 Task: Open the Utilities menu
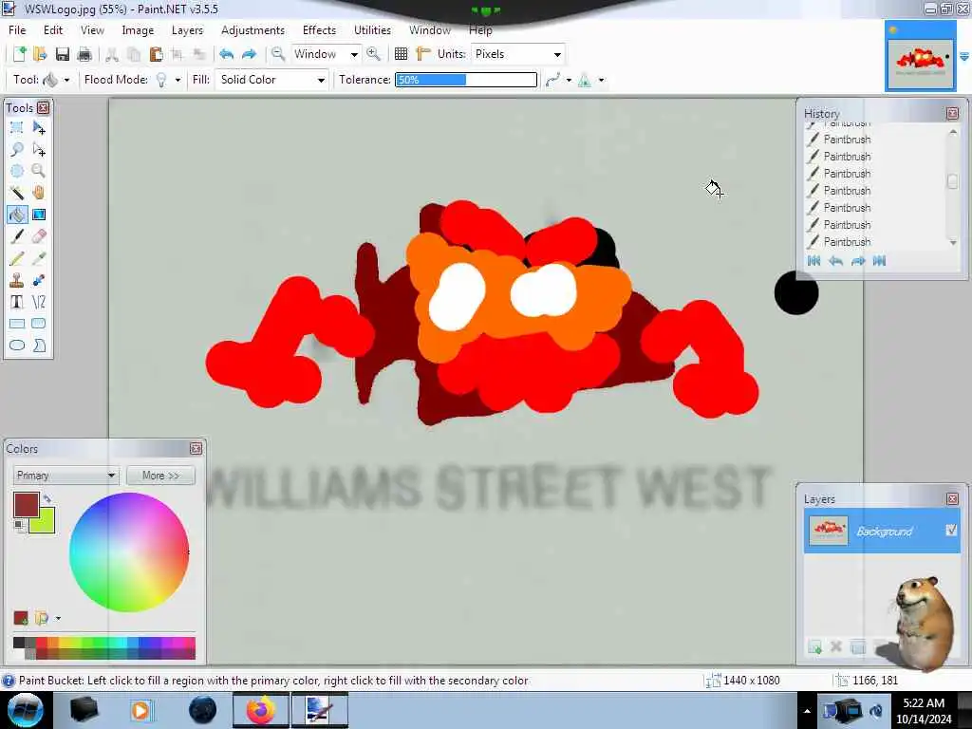372,29
